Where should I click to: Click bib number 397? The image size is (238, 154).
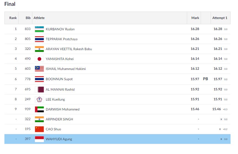[28, 139]
